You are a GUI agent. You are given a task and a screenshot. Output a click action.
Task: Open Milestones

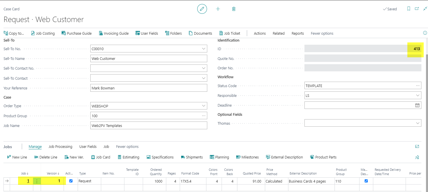tap(247, 157)
